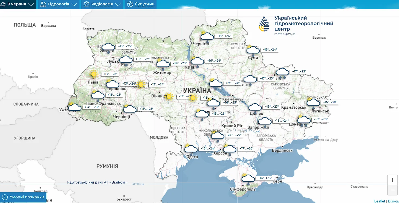Viewport: 399px width, 203px height.
Task: Expand the Радіологія menu
Action: 102,4
